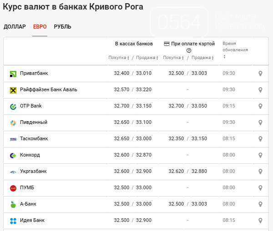Viewport: 273px width, 231px height.
Task: Click Пивденный cash buy rate 32.650
Action: coord(121,122)
